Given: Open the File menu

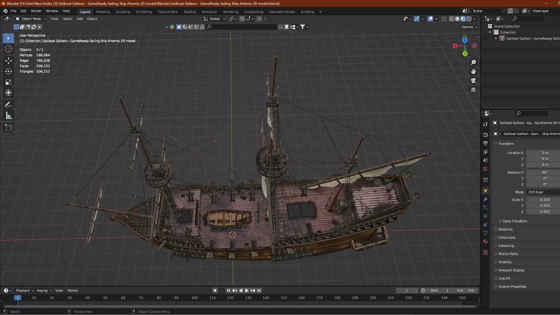Looking at the screenshot, I should point(13,11).
